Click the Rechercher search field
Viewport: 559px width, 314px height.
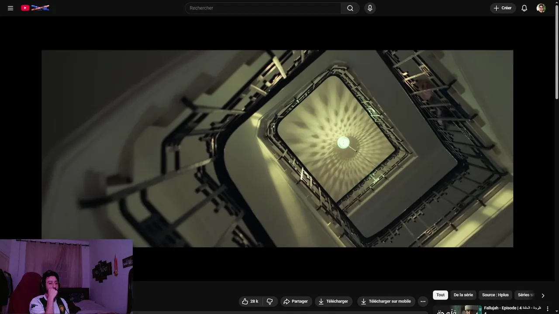coord(263,8)
